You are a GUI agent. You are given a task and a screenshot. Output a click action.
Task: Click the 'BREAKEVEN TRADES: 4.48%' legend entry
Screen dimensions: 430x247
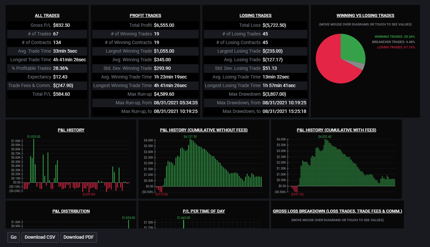pos(394,42)
